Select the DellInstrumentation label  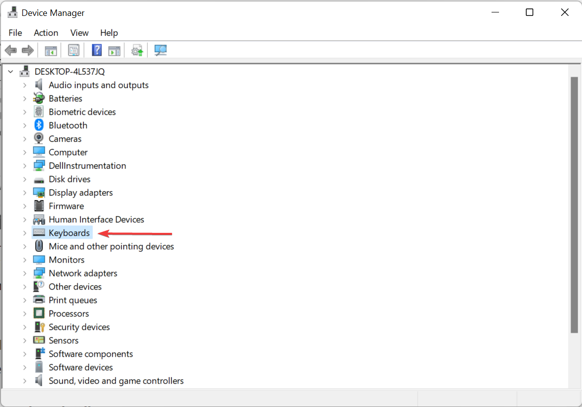[x=87, y=166]
